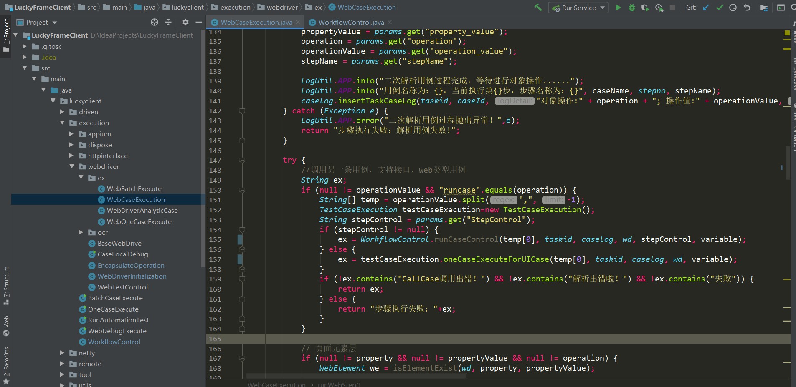The image size is (796, 387).
Task: Open the Web tool window tab
Action: pos(6,326)
